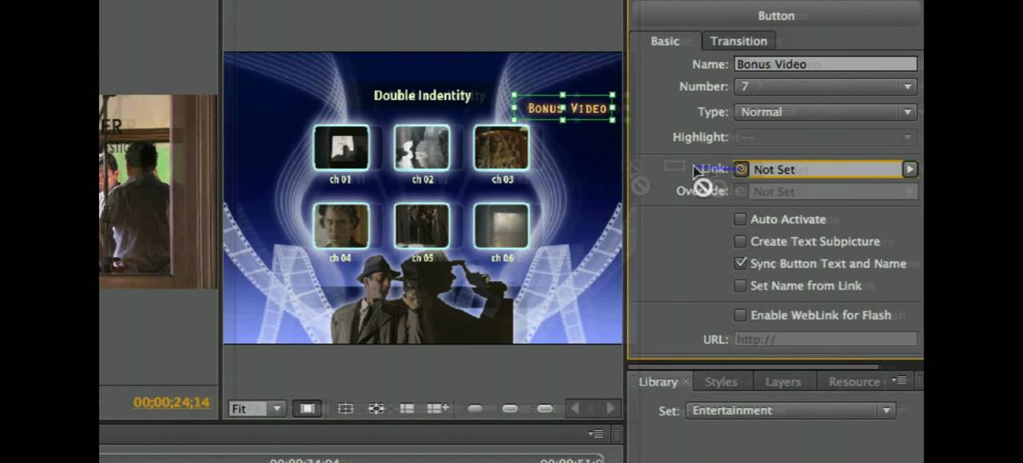Select the ch 04 thumbnail button
This screenshot has width=1023, height=463.
pyautogui.click(x=341, y=226)
